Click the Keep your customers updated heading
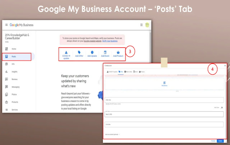The height and width of the screenshot is (145, 230). click(75, 81)
